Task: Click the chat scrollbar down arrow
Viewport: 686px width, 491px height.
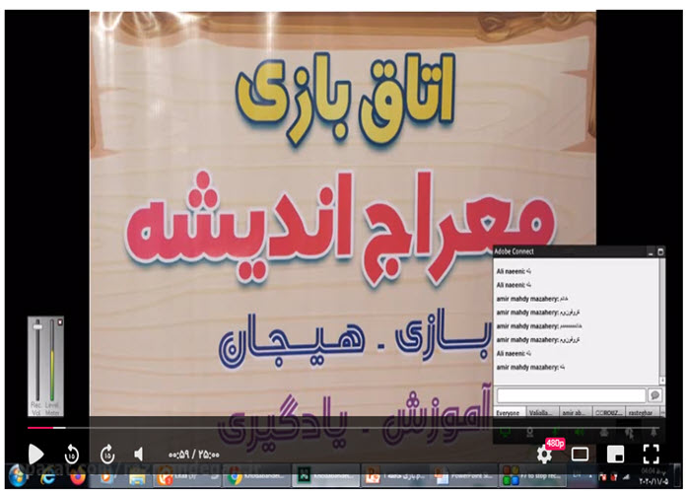Action: point(662,381)
